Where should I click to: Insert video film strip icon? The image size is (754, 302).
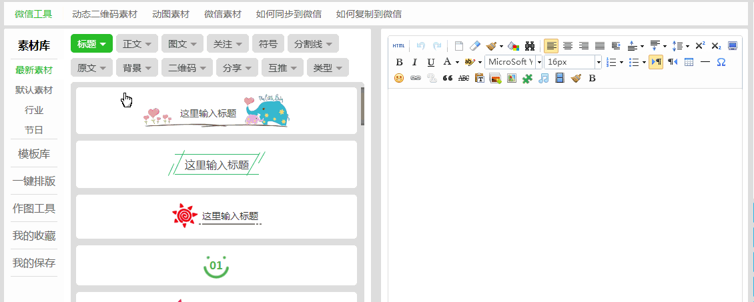pyautogui.click(x=560, y=78)
